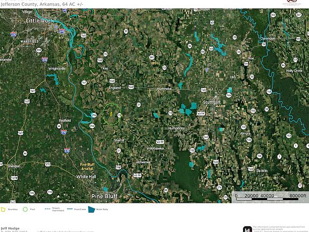
Task: Click the 'River/Creek' legend text
Action: [x=80, y=209]
